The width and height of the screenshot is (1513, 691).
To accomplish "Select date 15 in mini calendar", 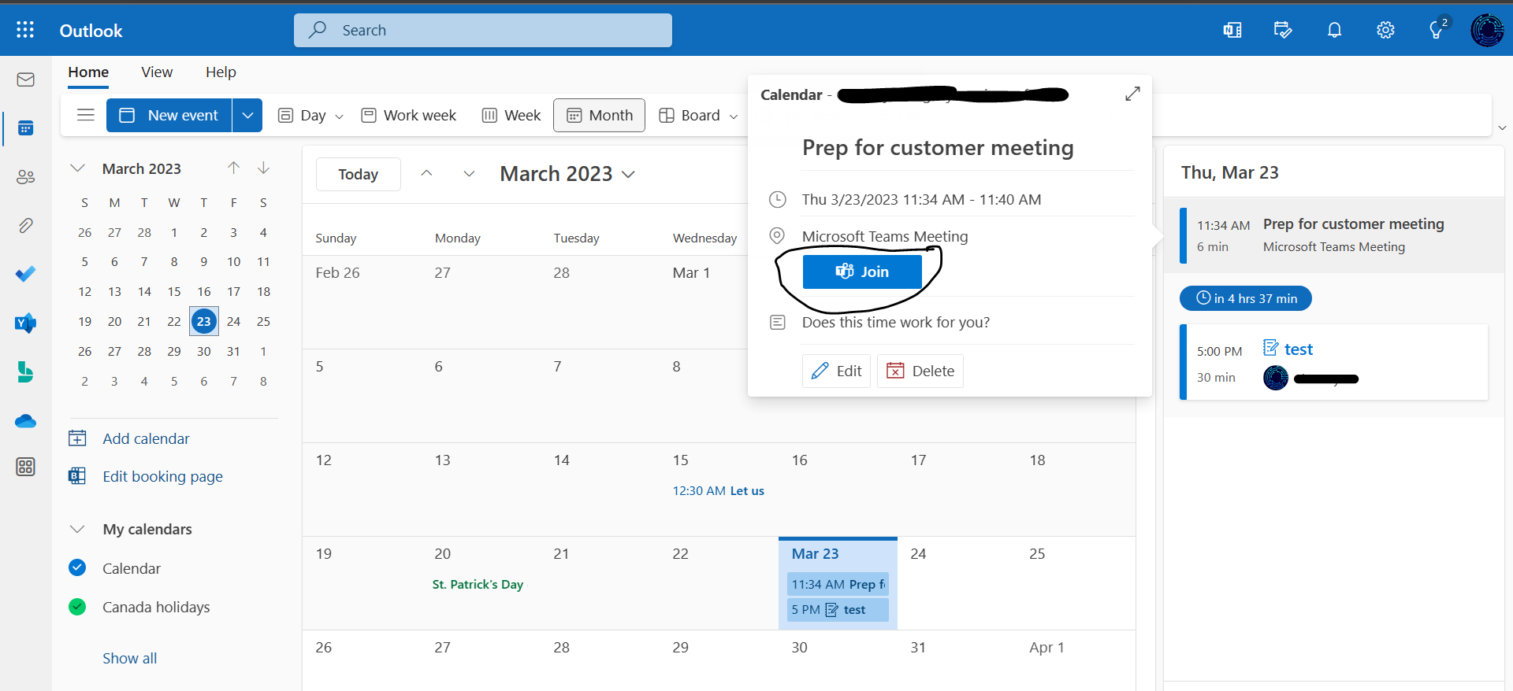I will [x=174, y=291].
